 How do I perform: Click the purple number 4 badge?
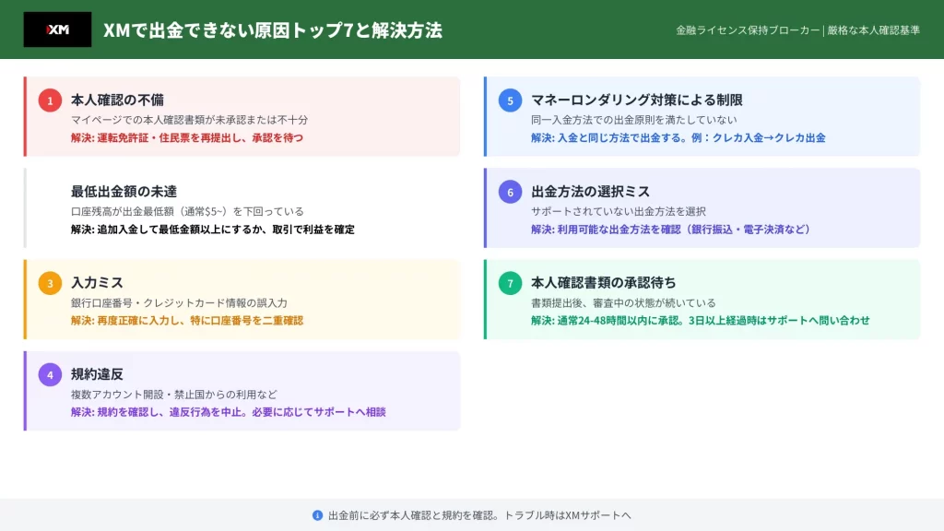[x=50, y=374]
